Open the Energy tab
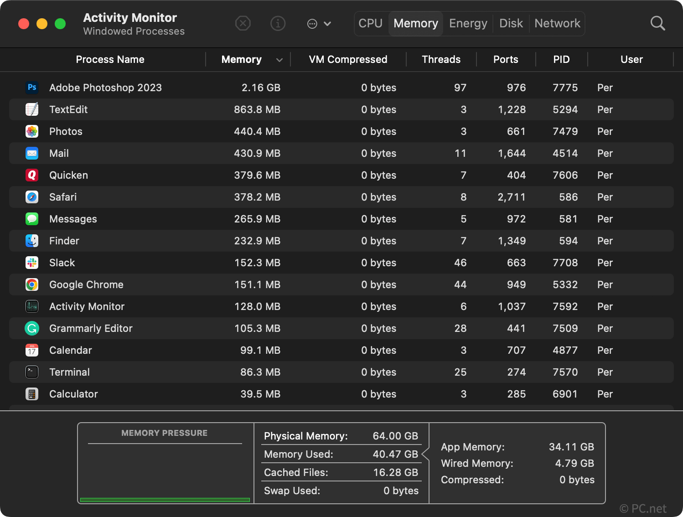 [x=468, y=23]
